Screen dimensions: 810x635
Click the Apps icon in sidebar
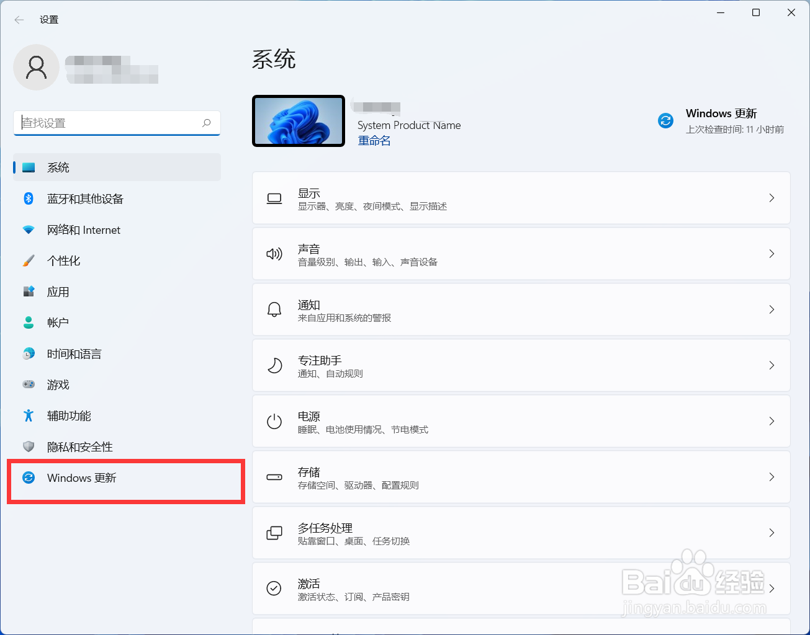click(x=29, y=291)
